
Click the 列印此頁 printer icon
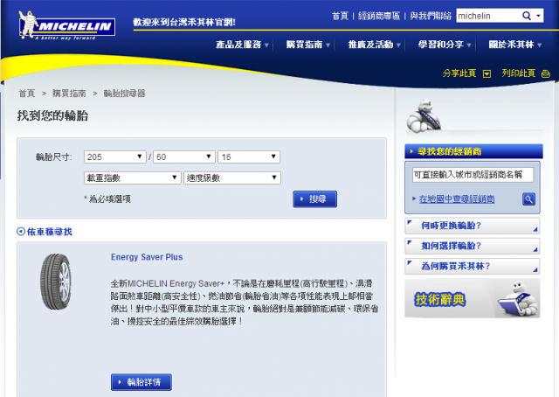point(546,74)
